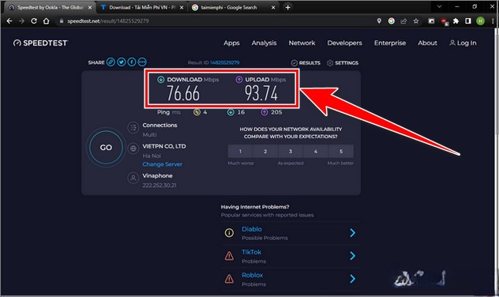Open more share options ellipsis icon
This screenshot has height=297, width=499.
[x=142, y=62]
